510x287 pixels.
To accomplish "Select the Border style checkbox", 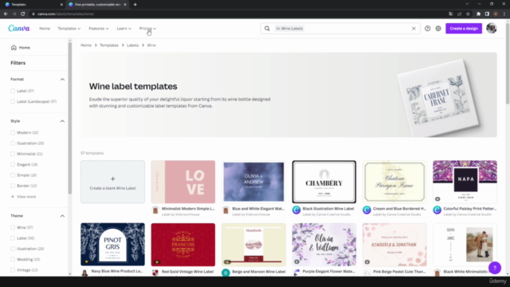I will pyautogui.click(x=13, y=186).
